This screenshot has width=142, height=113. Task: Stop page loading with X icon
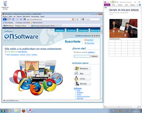[17, 19]
